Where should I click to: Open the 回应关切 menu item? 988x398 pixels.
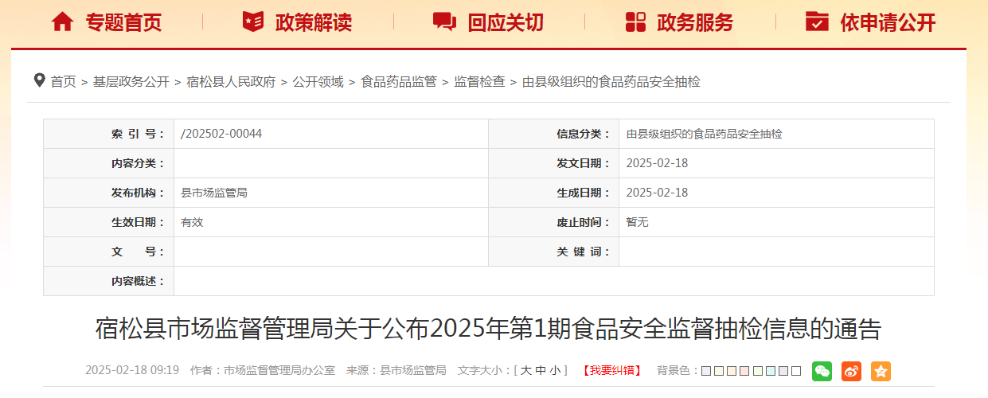coord(506,22)
